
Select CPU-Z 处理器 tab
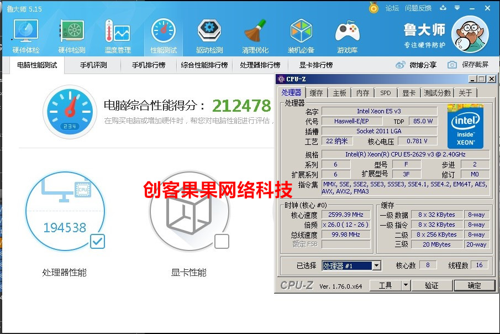pos(292,92)
